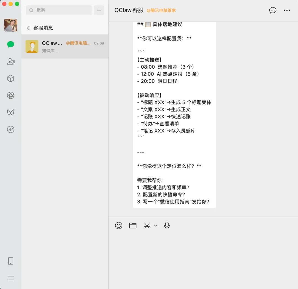Click the 20:00 明日日程 line
Viewport: 298px width, 289px height.
[x=157, y=81]
